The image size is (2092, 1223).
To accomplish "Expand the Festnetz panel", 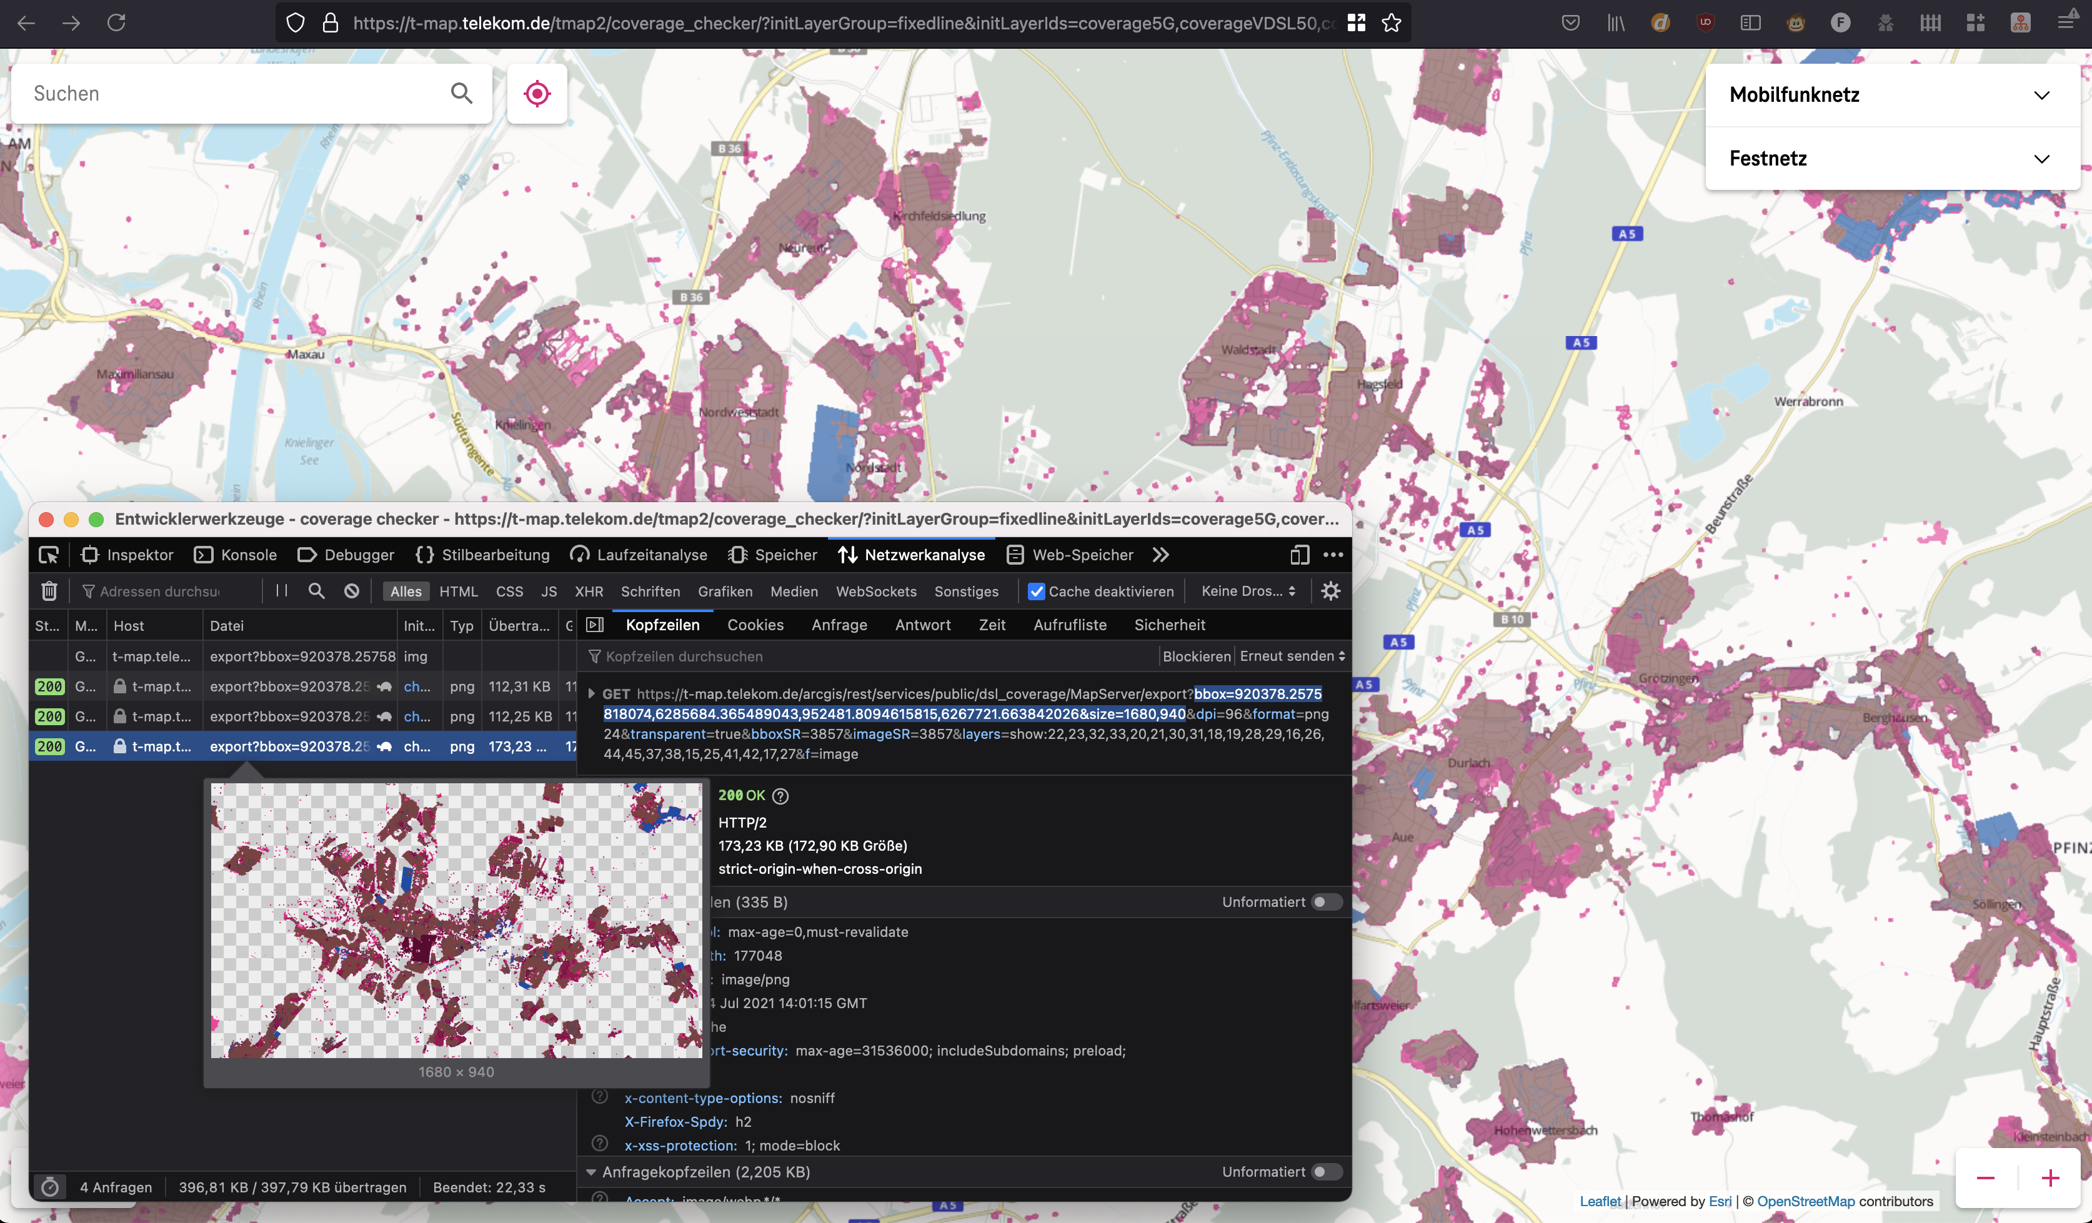I will pos(1893,159).
